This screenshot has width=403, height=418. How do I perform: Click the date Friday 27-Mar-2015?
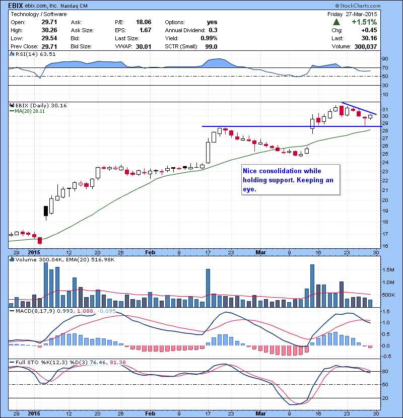[x=352, y=14]
